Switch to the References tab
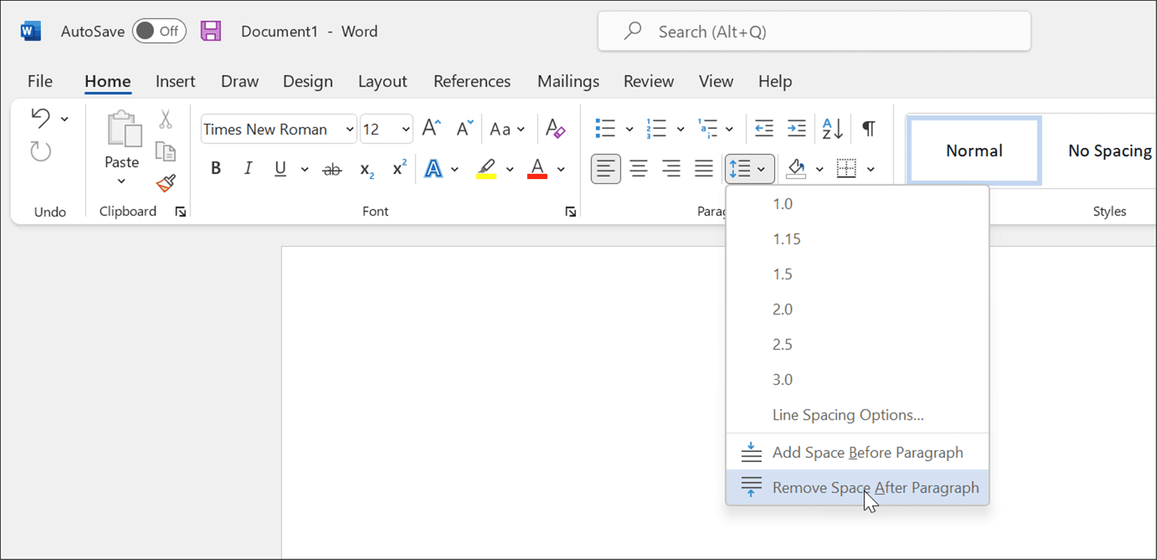The image size is (1157, 560). pyautogui.click(x=471, y=81)
